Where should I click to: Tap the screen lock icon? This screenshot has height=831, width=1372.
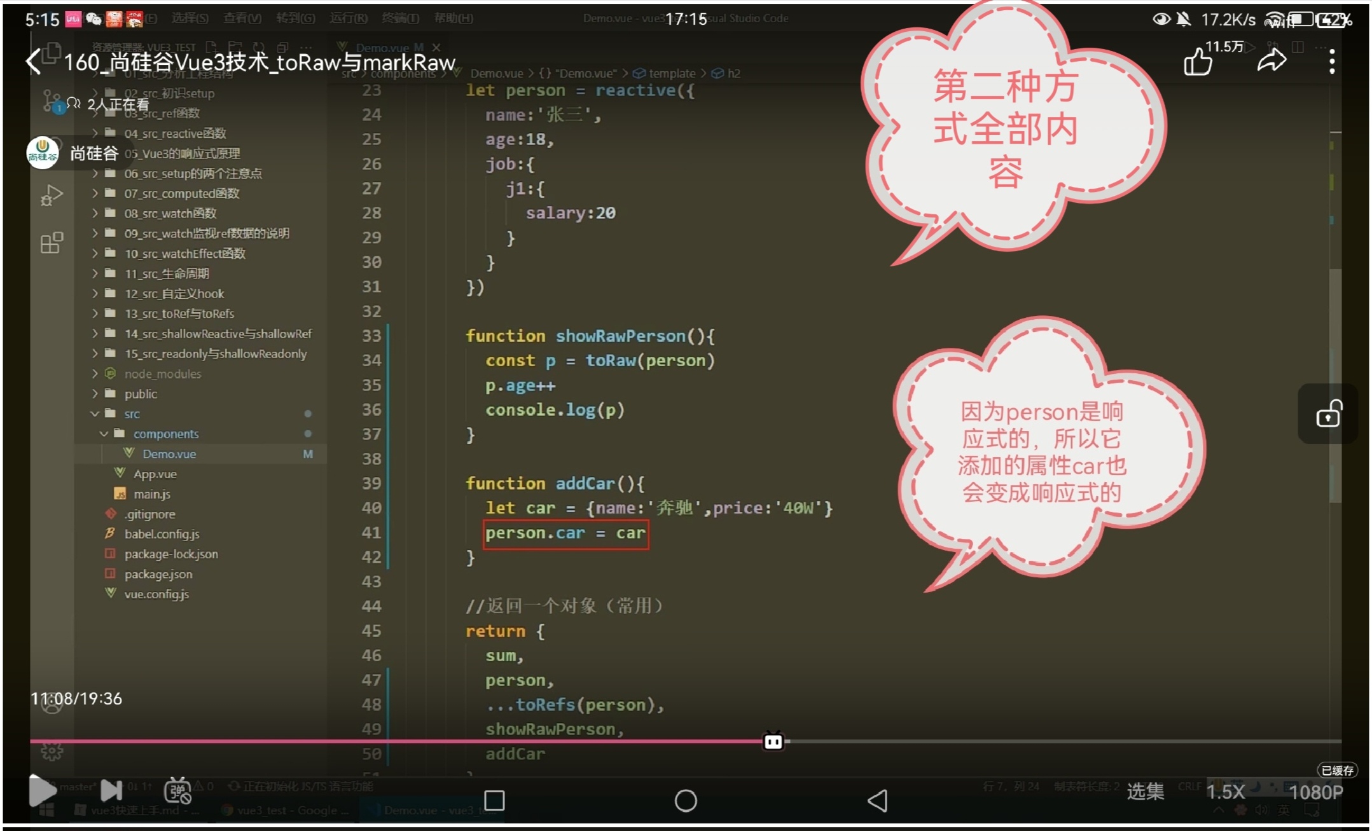pyautogui.click(x=1328, y=414)
